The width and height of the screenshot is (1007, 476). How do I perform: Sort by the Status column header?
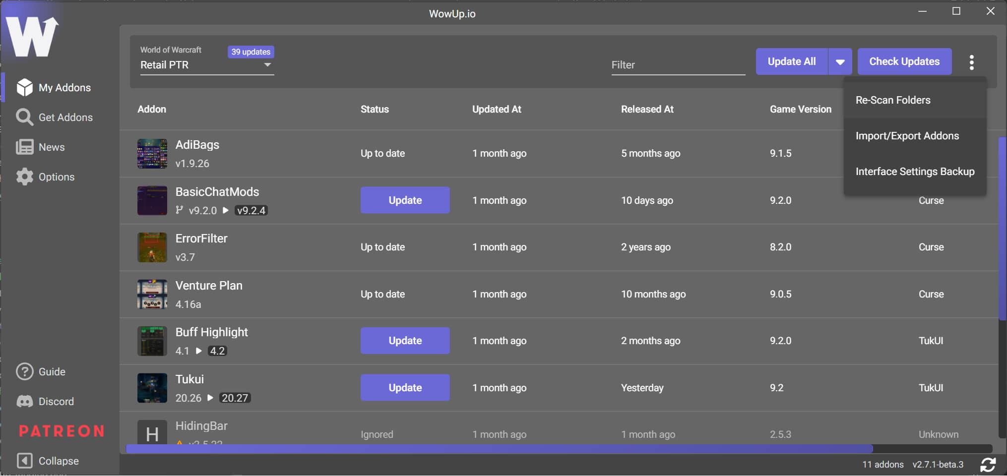pyautogui.click(x=375, y=109)
